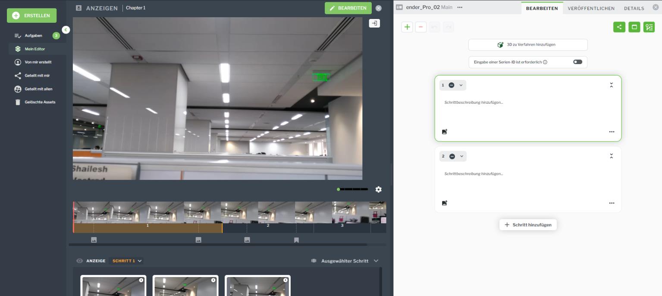Select step 3 segment in the timeline

(342, 228)
